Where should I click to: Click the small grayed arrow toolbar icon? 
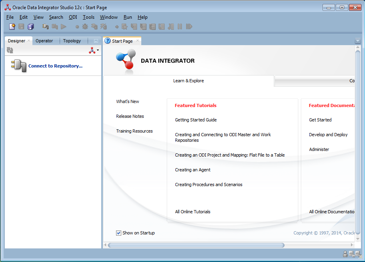[117, 27]
